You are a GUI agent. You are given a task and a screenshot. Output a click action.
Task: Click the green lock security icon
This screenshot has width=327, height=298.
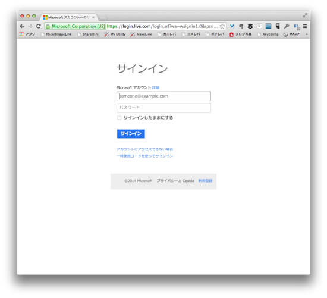point(48,26)
